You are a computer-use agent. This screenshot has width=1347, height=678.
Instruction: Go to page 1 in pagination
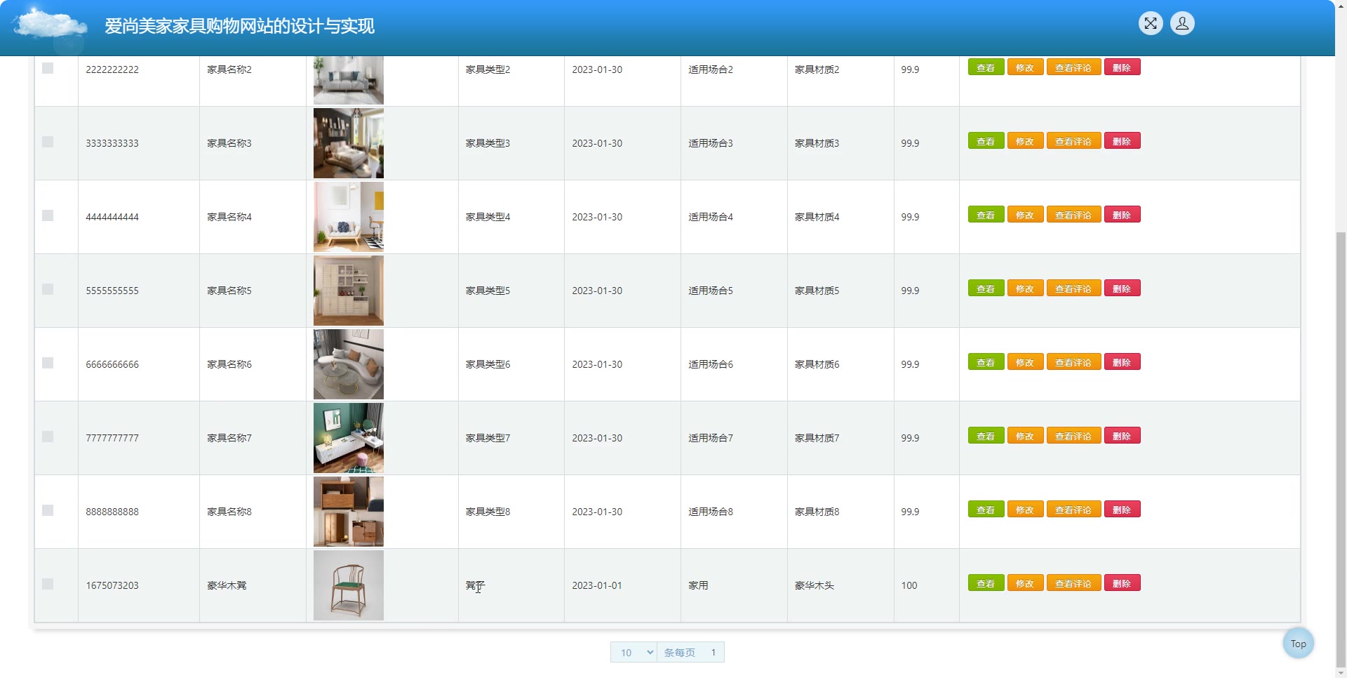coord(713,652)
